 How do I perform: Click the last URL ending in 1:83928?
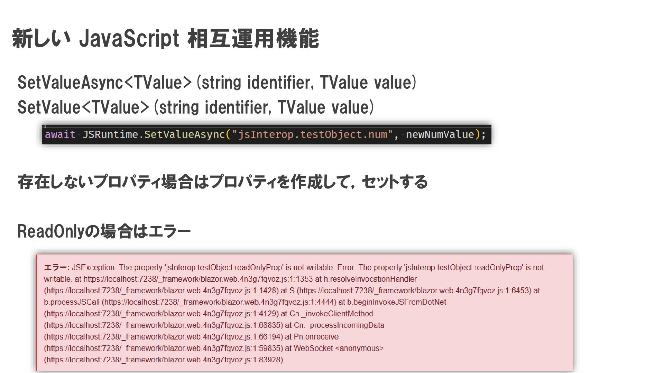(x=163, y=360)
